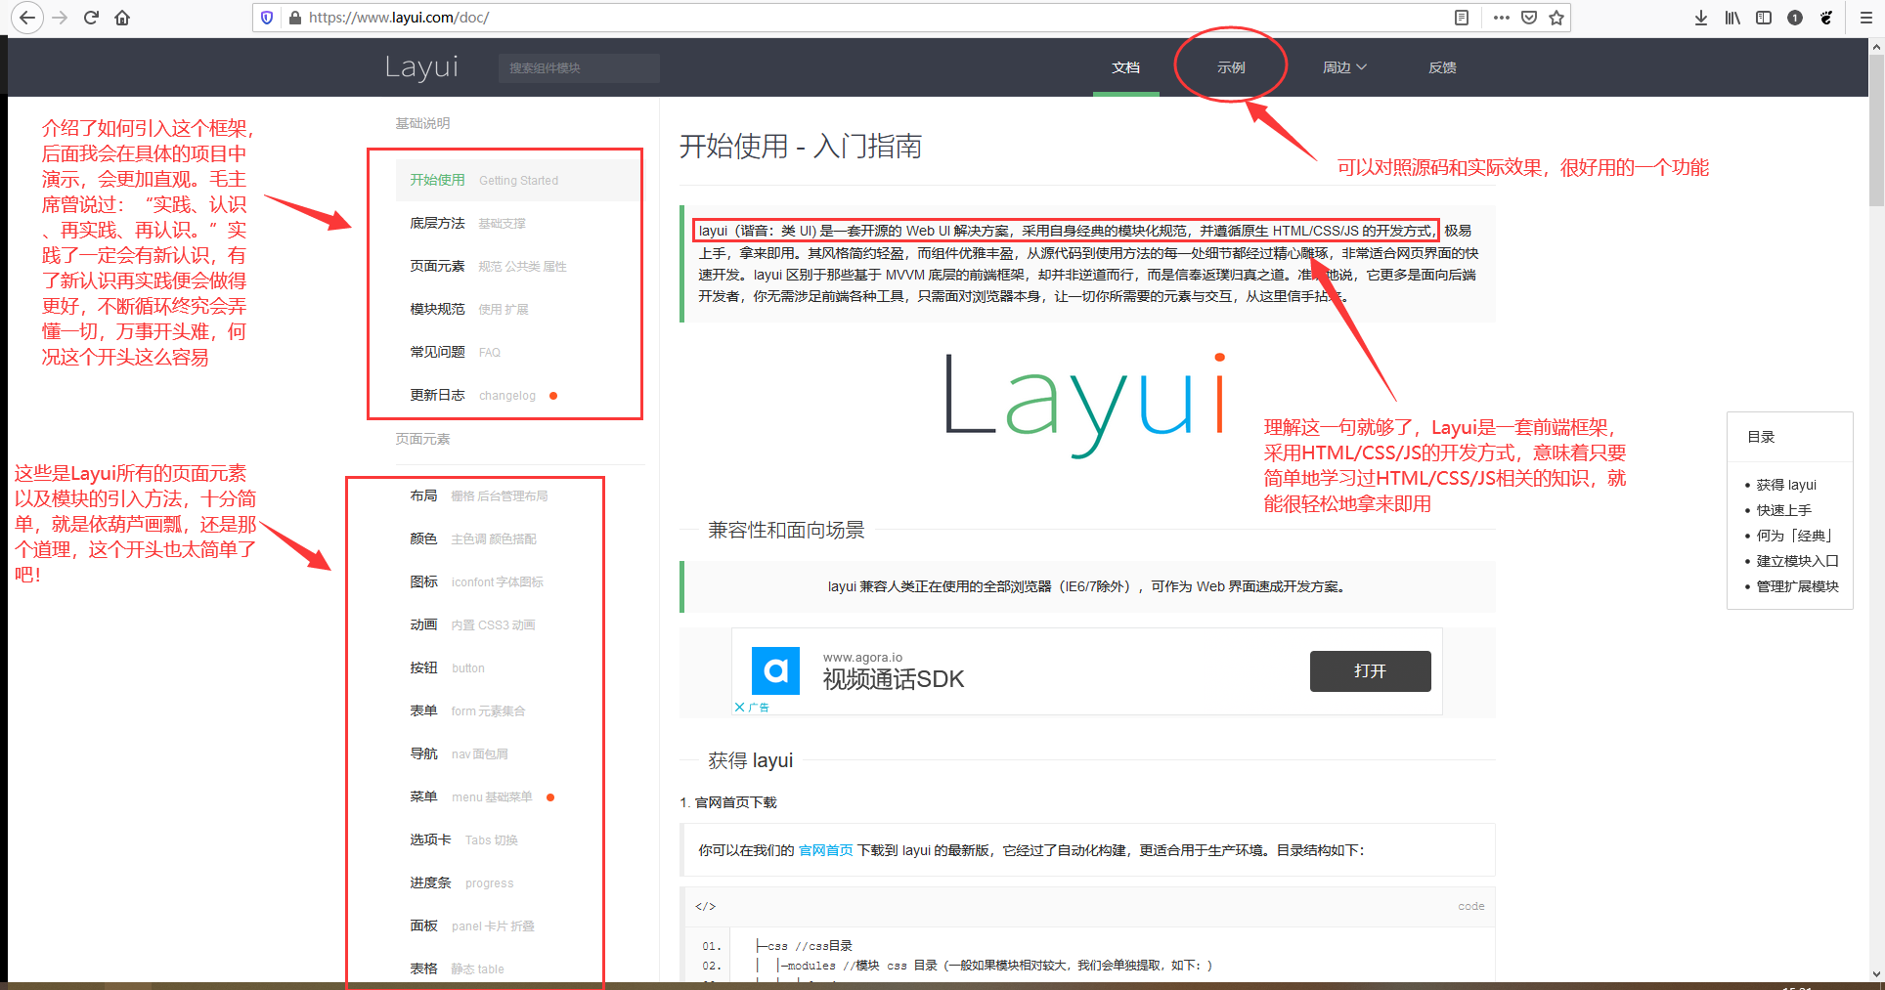Open the ... more actions dropdown
Image resolution: width=1885 pixels, height=990 pixels.
click(x=1501, y=17)
